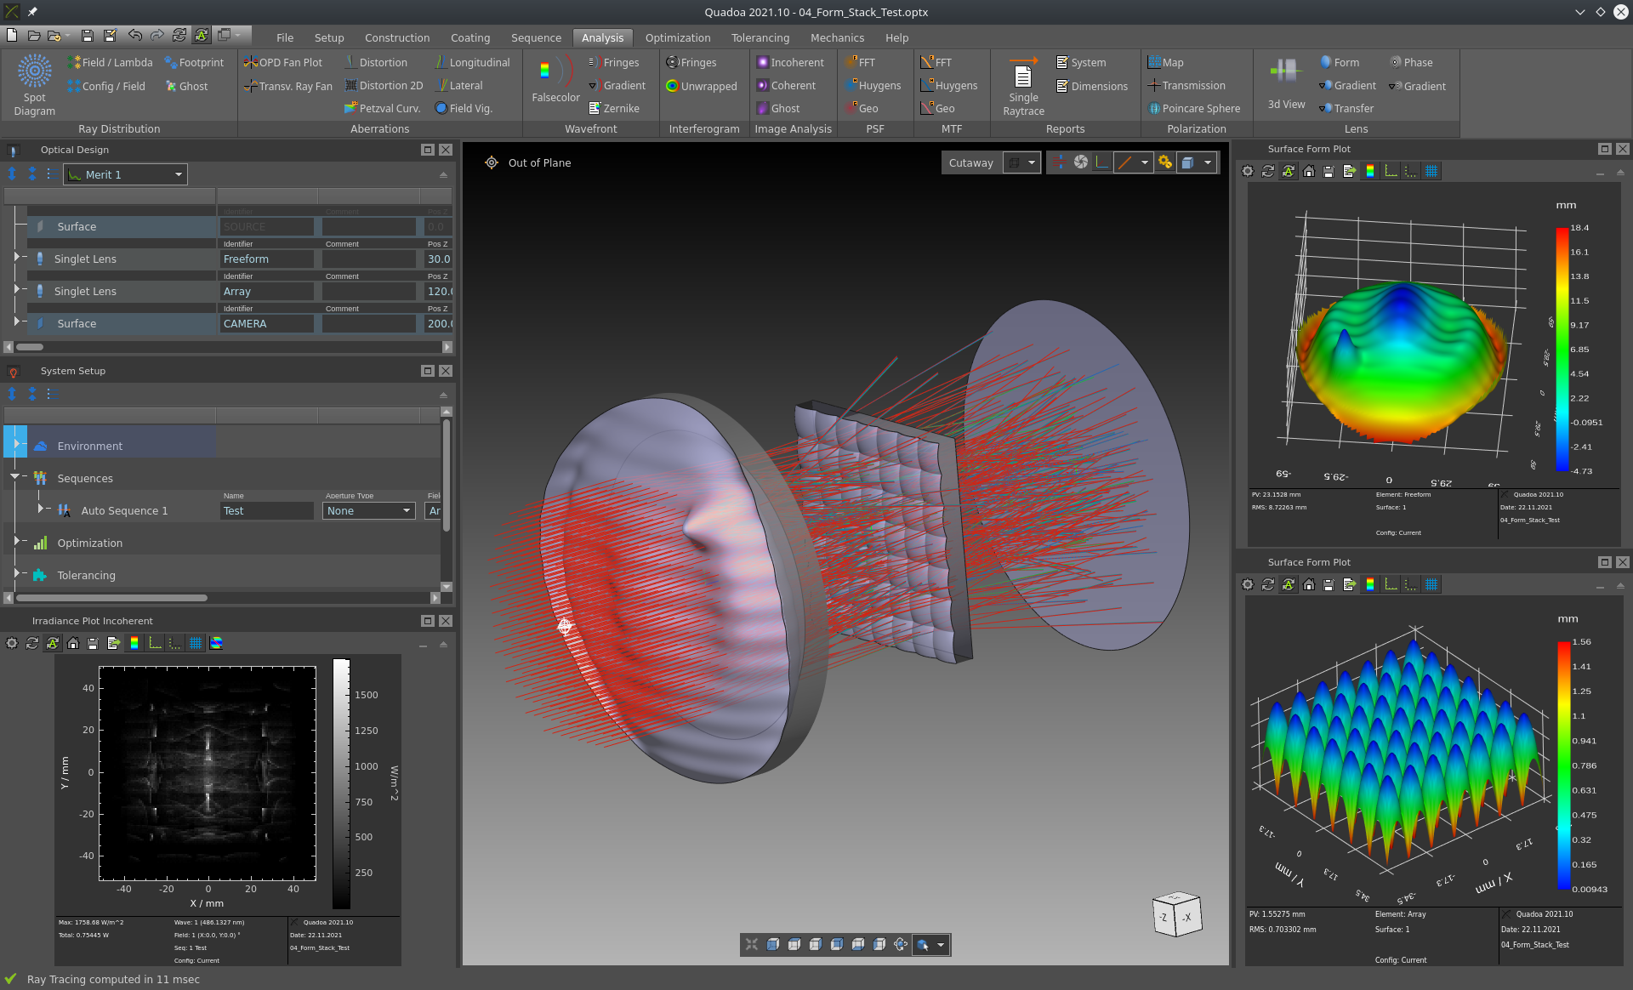Toggle colormap icon in bottom Surface Form Plot
Image resolution: width=1633 pixels, height=990 pixels.
click(1370, 584)
